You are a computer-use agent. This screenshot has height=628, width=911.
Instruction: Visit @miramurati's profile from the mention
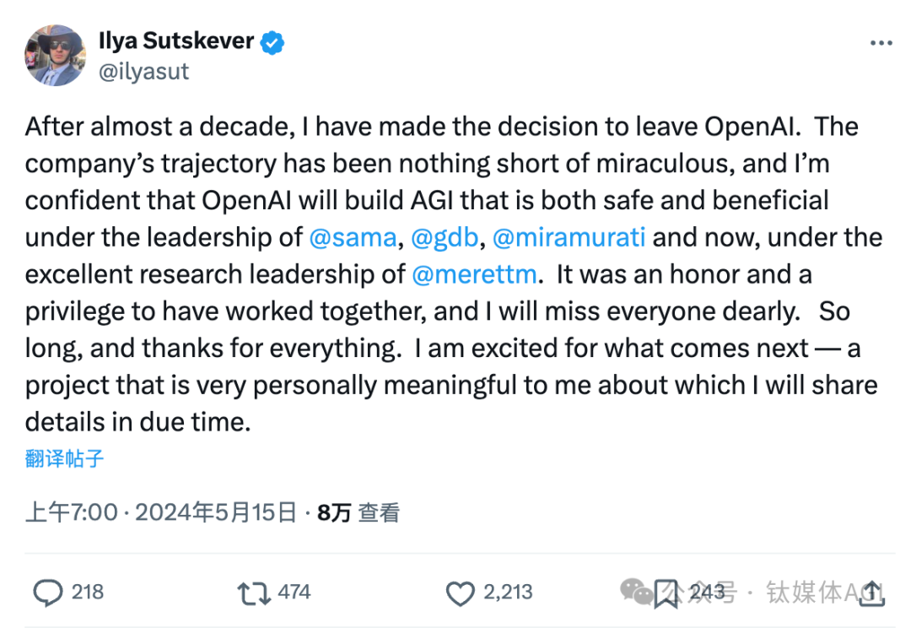569,237
